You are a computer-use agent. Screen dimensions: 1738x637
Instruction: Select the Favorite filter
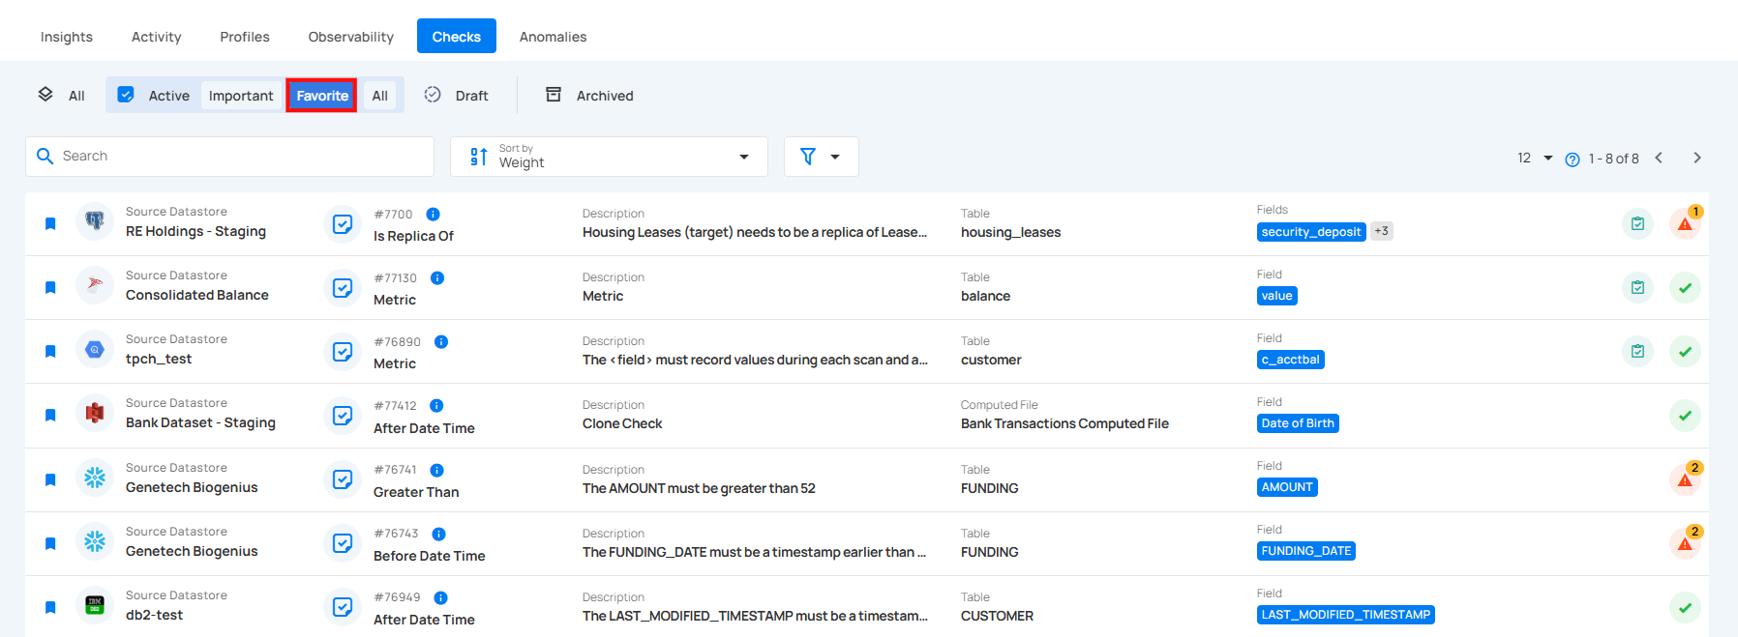click(322, 96)
